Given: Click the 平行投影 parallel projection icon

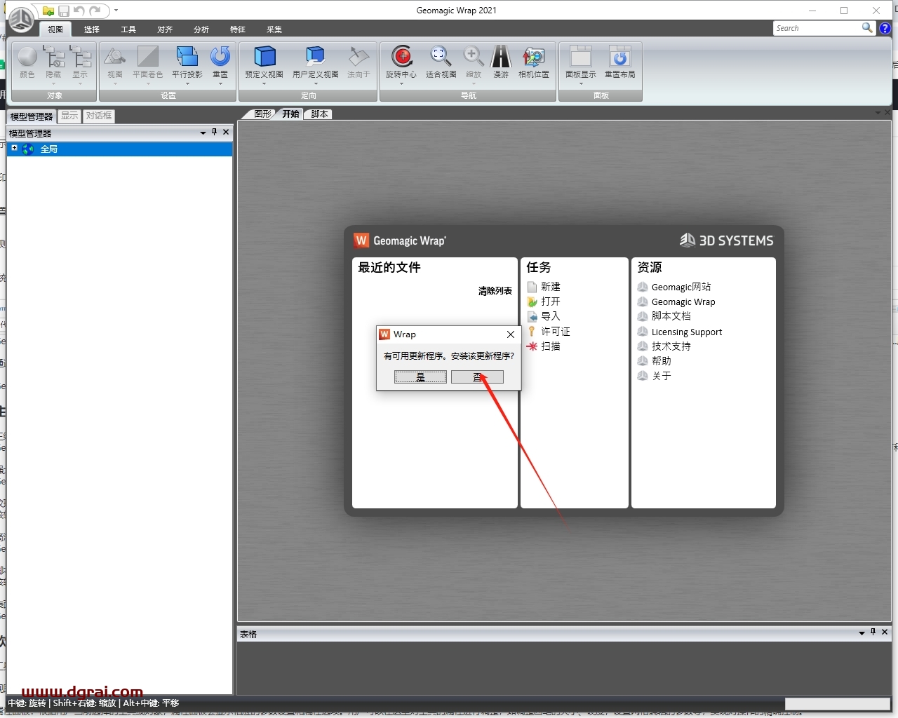Looking at the screenshot, I should (187, 57).
